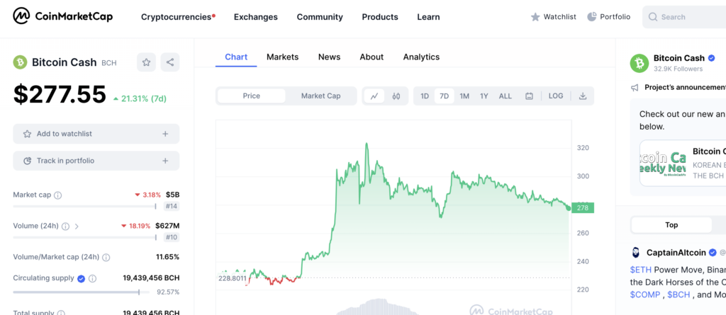Toggle LOG scale on chart

[556, 96]
